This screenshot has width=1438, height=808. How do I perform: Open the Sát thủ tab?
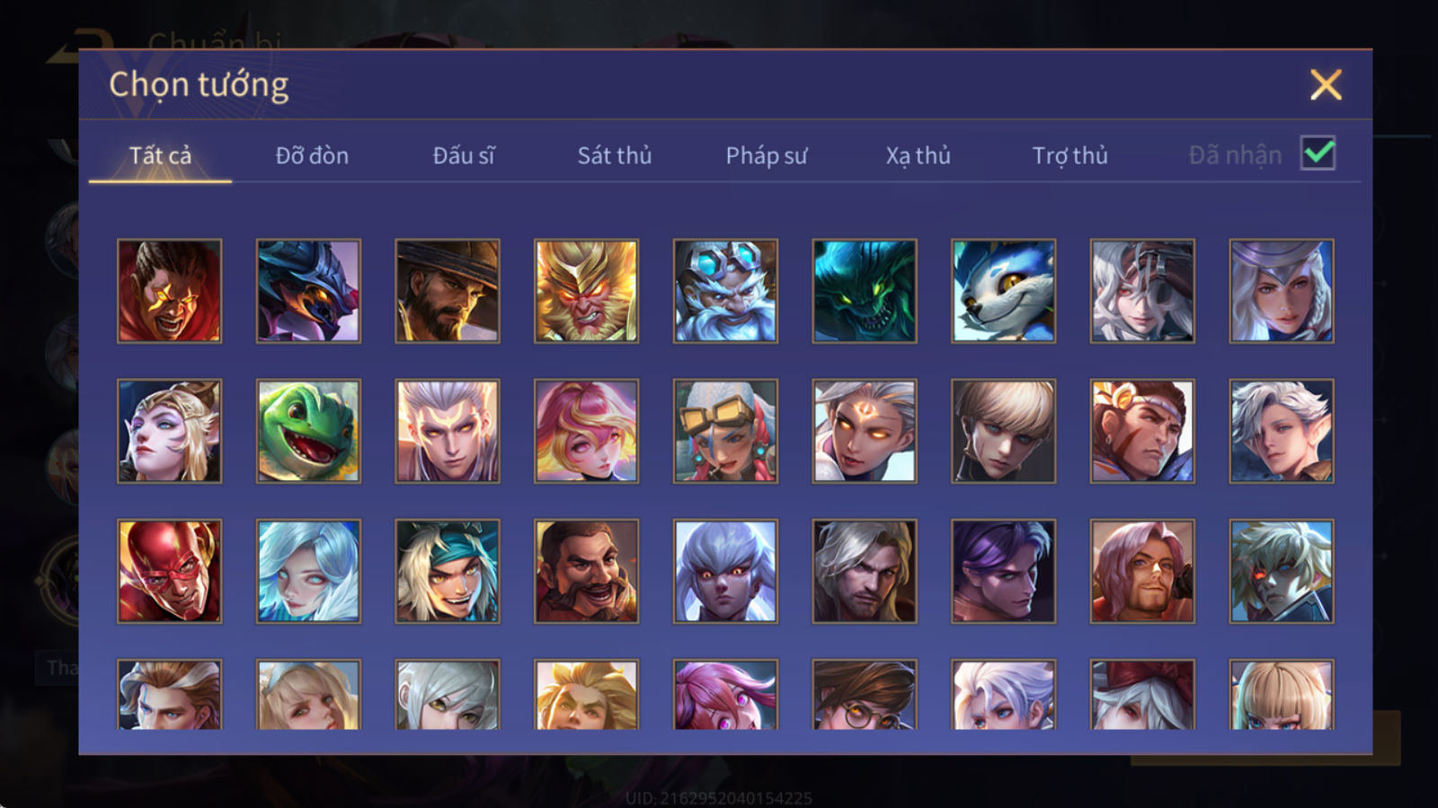coord(614,155)
